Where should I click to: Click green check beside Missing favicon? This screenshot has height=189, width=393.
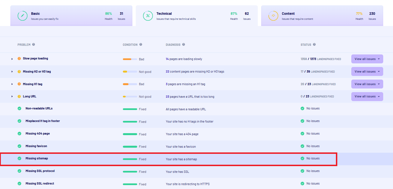(x=19, y=146)
